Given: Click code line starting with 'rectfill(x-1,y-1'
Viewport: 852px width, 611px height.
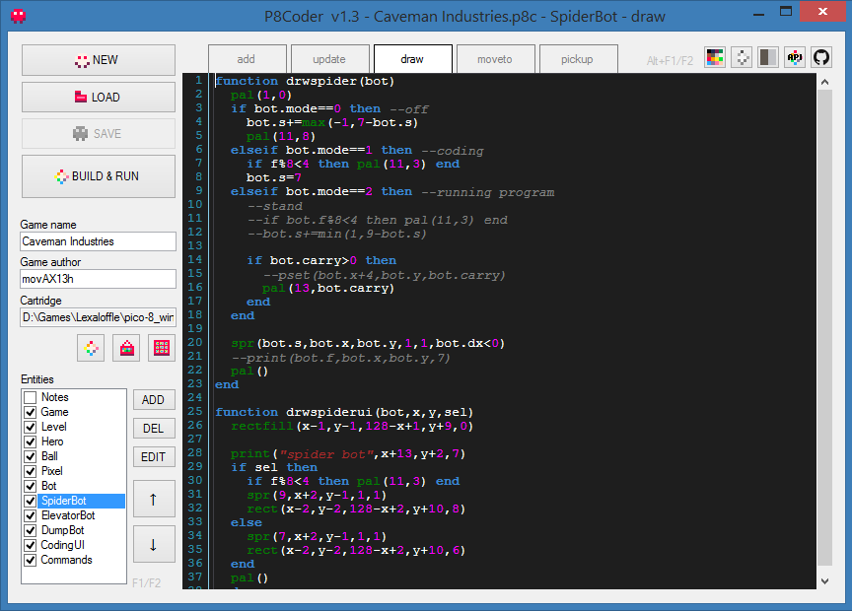Looking at the screenshot, I should click(352, 427).
